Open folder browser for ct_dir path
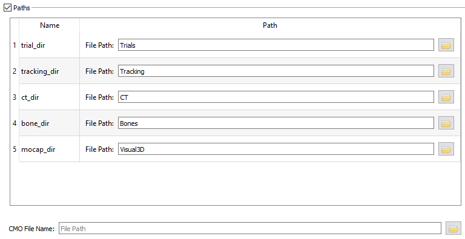 [446, 97]
